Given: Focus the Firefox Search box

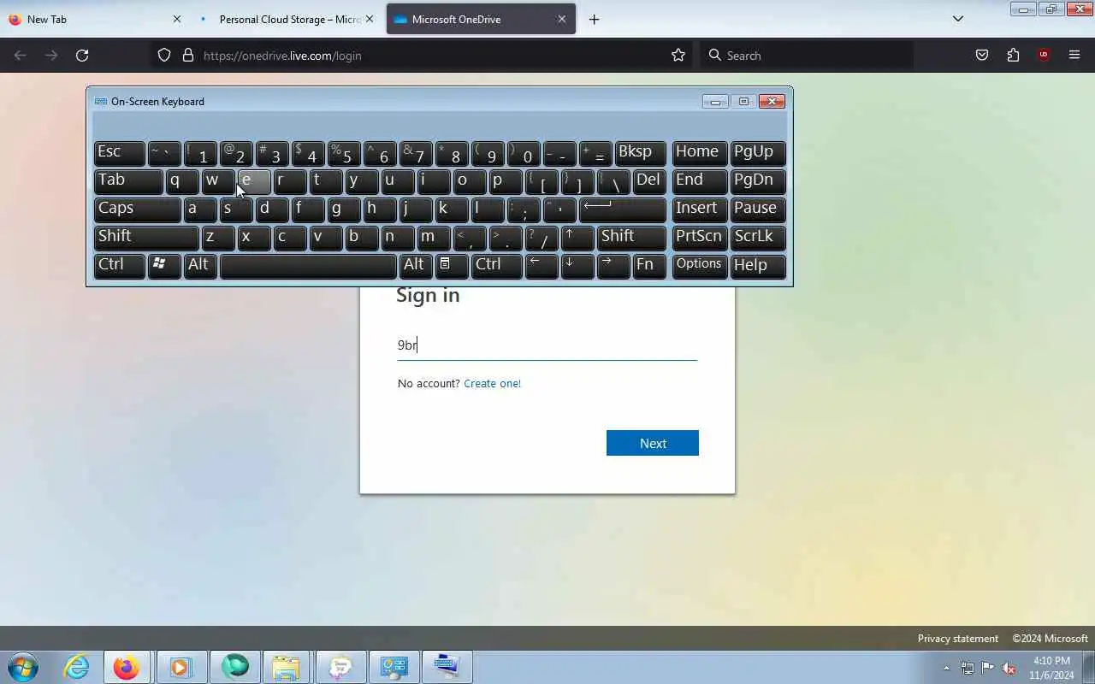Looking at the screenshot, I should (807, 56).
